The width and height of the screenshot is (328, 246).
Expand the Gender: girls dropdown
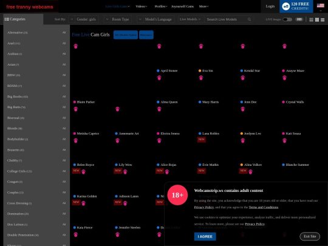tap(83, 19)
